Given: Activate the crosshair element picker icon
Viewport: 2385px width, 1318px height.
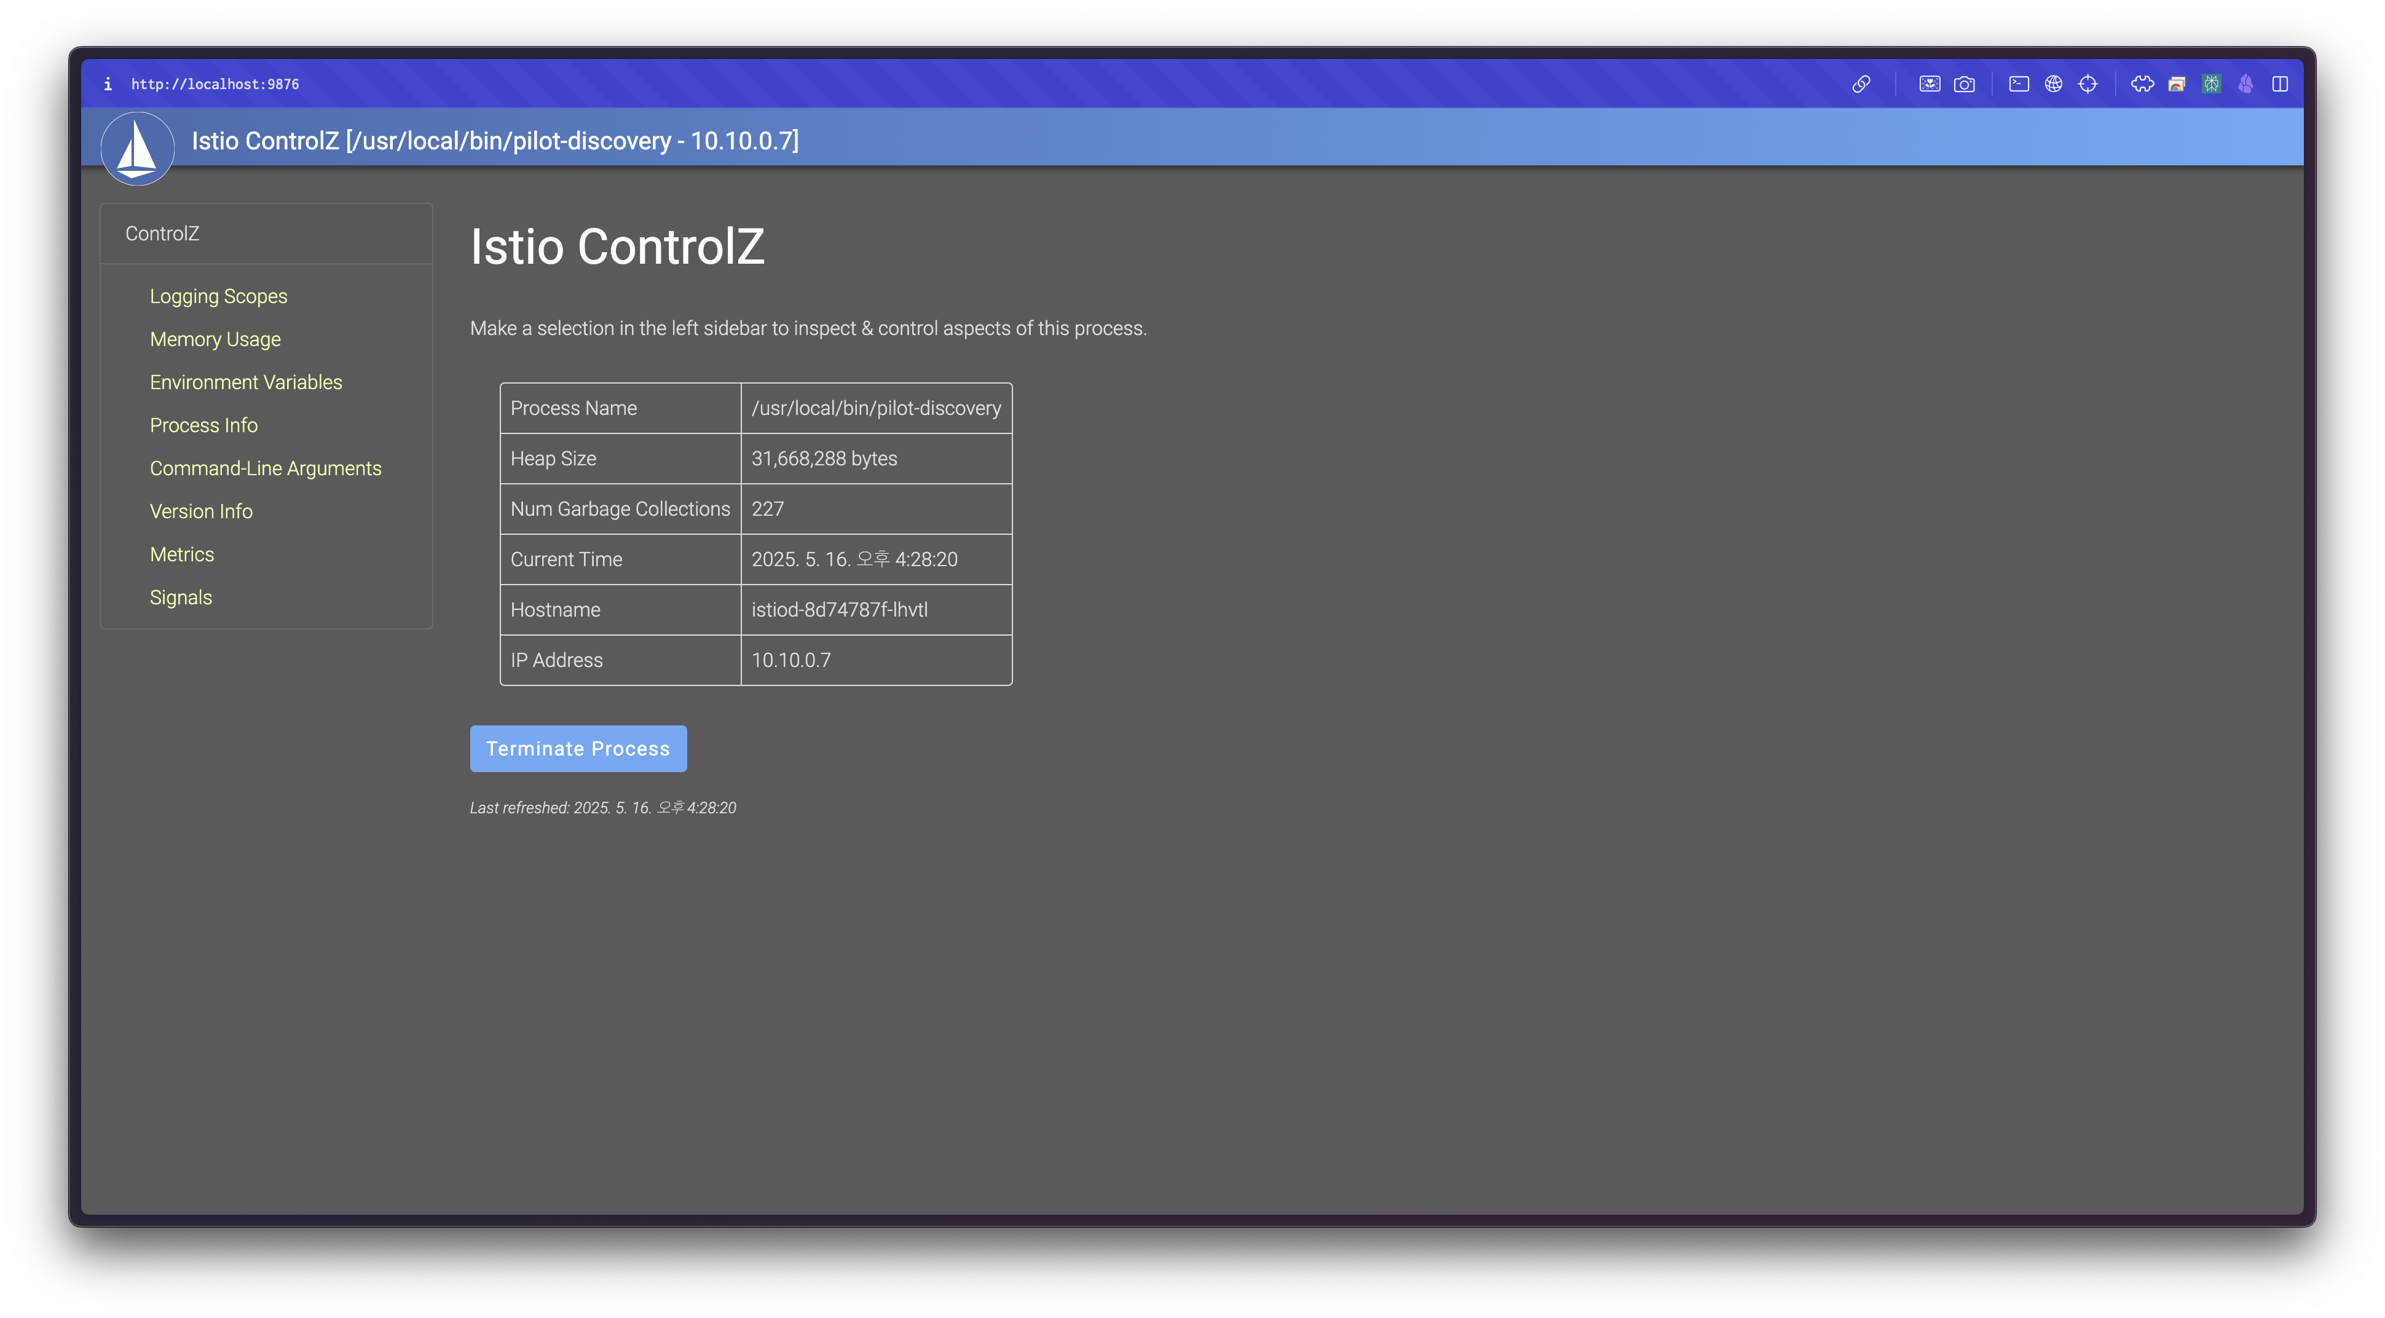Looking at the screenshot, I should [x=2088, y=84].
